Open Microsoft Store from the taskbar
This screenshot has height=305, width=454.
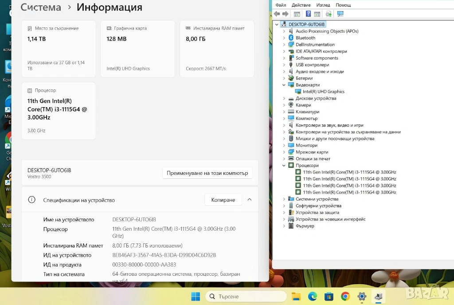(x=329, y=297)
